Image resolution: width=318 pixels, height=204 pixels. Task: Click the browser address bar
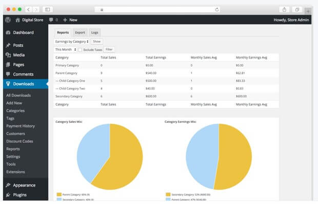[x=157, y=10]
